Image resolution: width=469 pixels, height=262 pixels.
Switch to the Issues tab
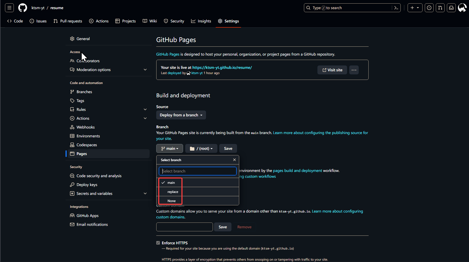(38, 21)
